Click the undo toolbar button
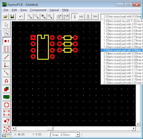 click(x=21, y=16)
